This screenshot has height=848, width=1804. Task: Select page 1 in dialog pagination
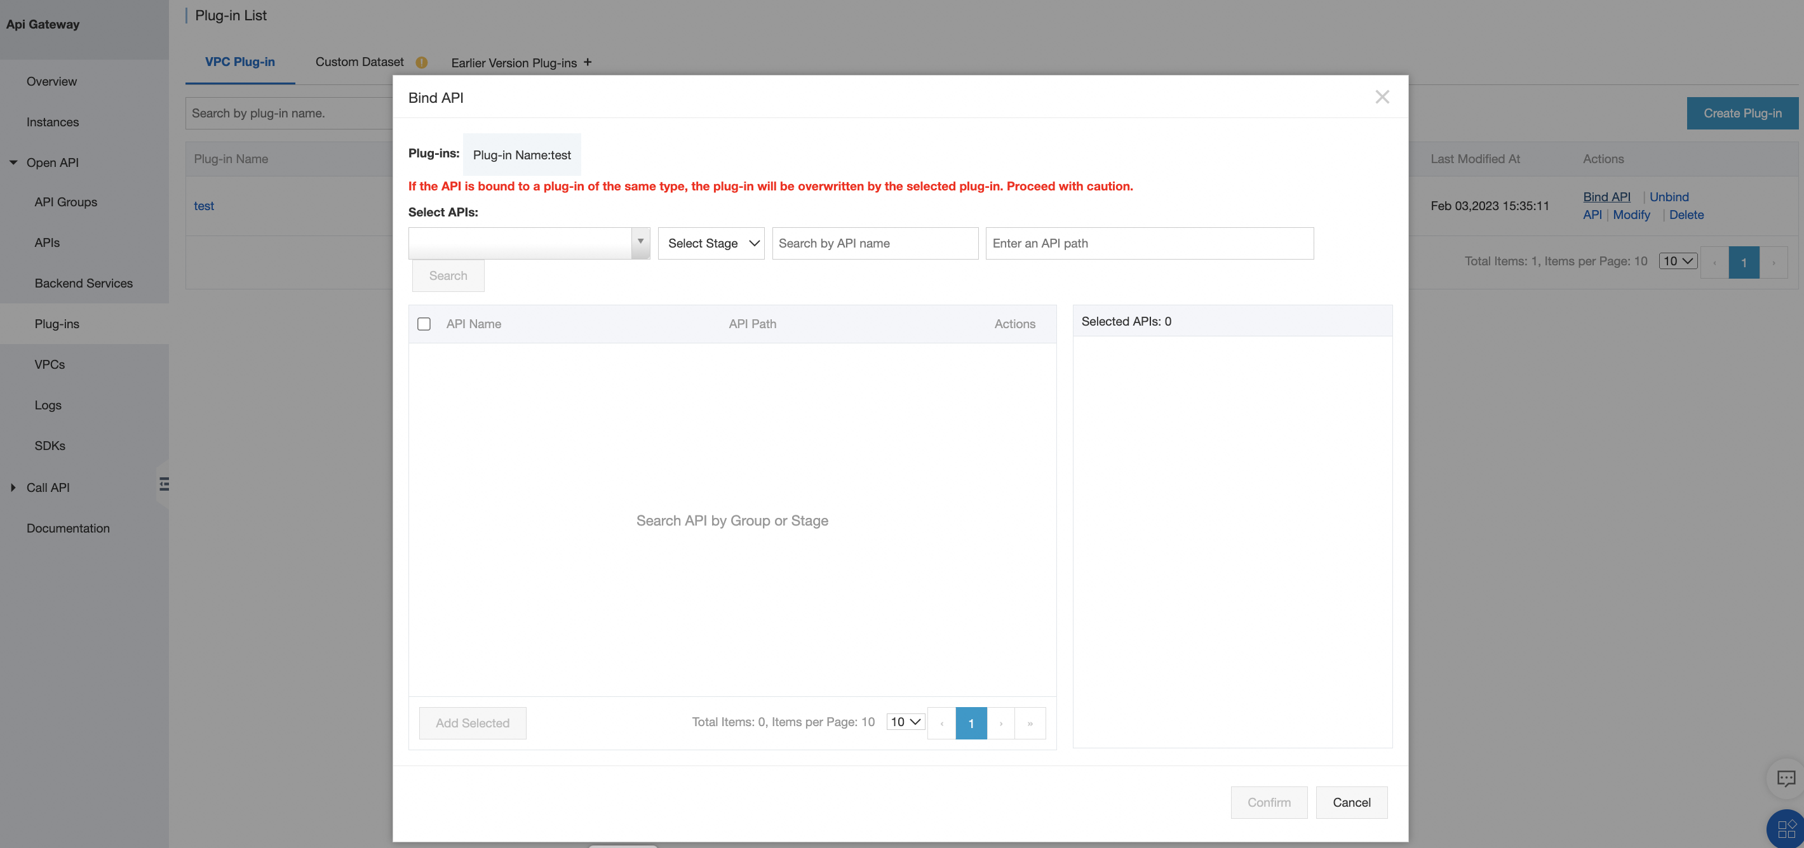click(971, 723)
